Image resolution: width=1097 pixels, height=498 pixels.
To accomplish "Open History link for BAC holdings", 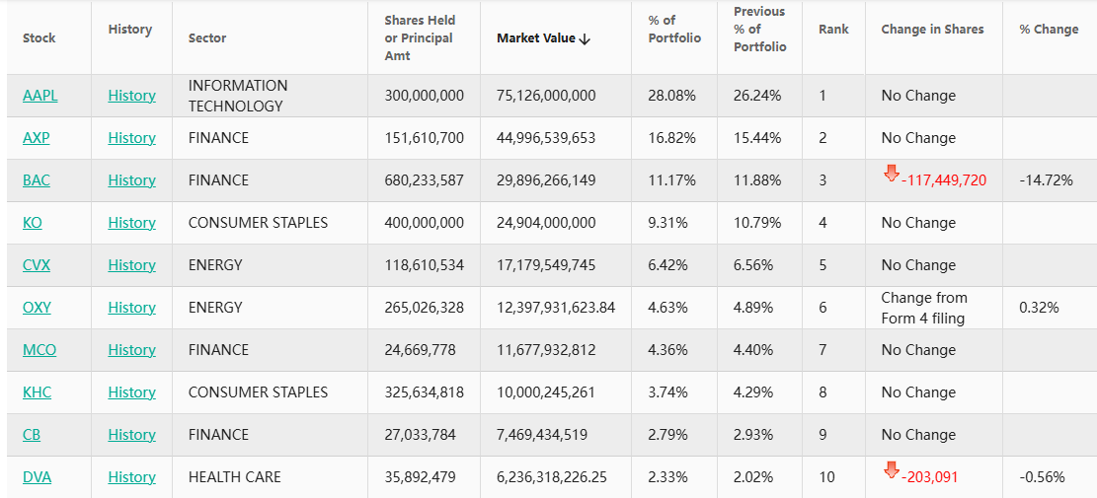I will pos(132,180).
